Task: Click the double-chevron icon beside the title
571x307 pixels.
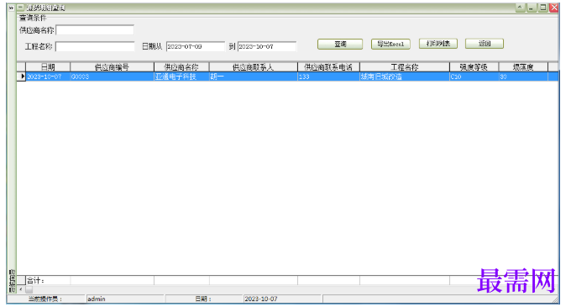Action: (x=11, y=8)
